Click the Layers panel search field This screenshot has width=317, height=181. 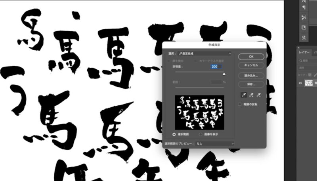point(308,61)
